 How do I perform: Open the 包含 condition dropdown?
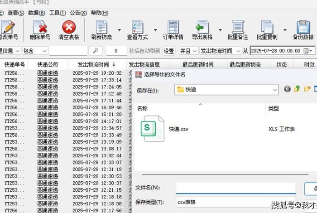pyautogui.click(x=35, y=51)
